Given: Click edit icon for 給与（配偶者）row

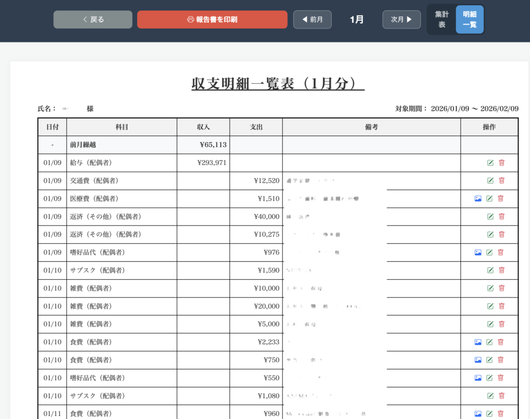Looking at the screenshot, I should pyautogui.click(x=490, y=163).
